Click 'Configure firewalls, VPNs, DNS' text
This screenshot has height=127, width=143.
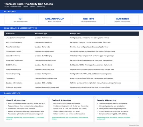click(x=91, y=74)
